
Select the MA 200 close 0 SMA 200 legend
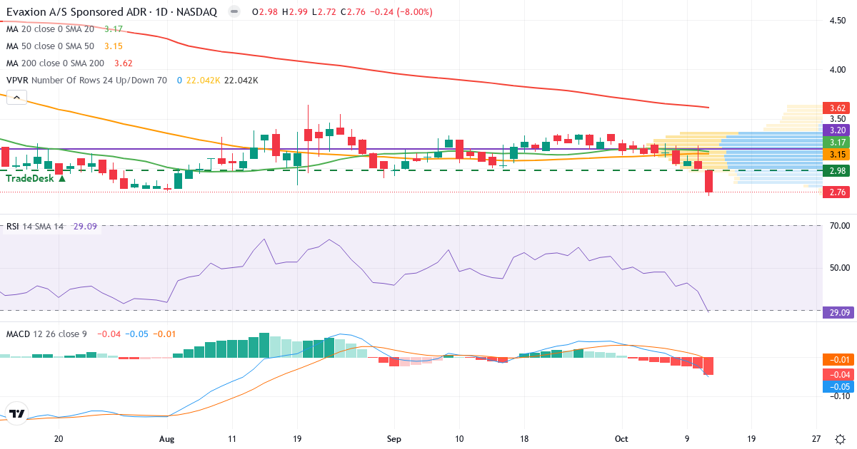click(56, 63)
